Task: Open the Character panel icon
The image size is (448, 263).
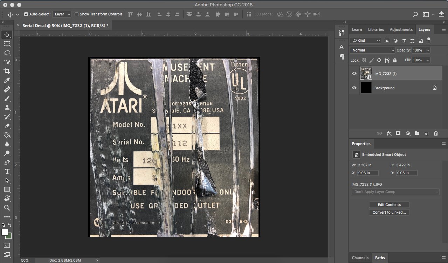Action: (342, 47)
